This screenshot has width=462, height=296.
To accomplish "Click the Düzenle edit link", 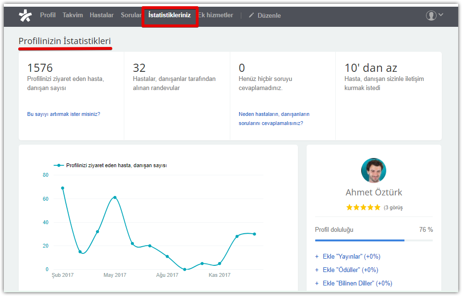I will point(269,15).
